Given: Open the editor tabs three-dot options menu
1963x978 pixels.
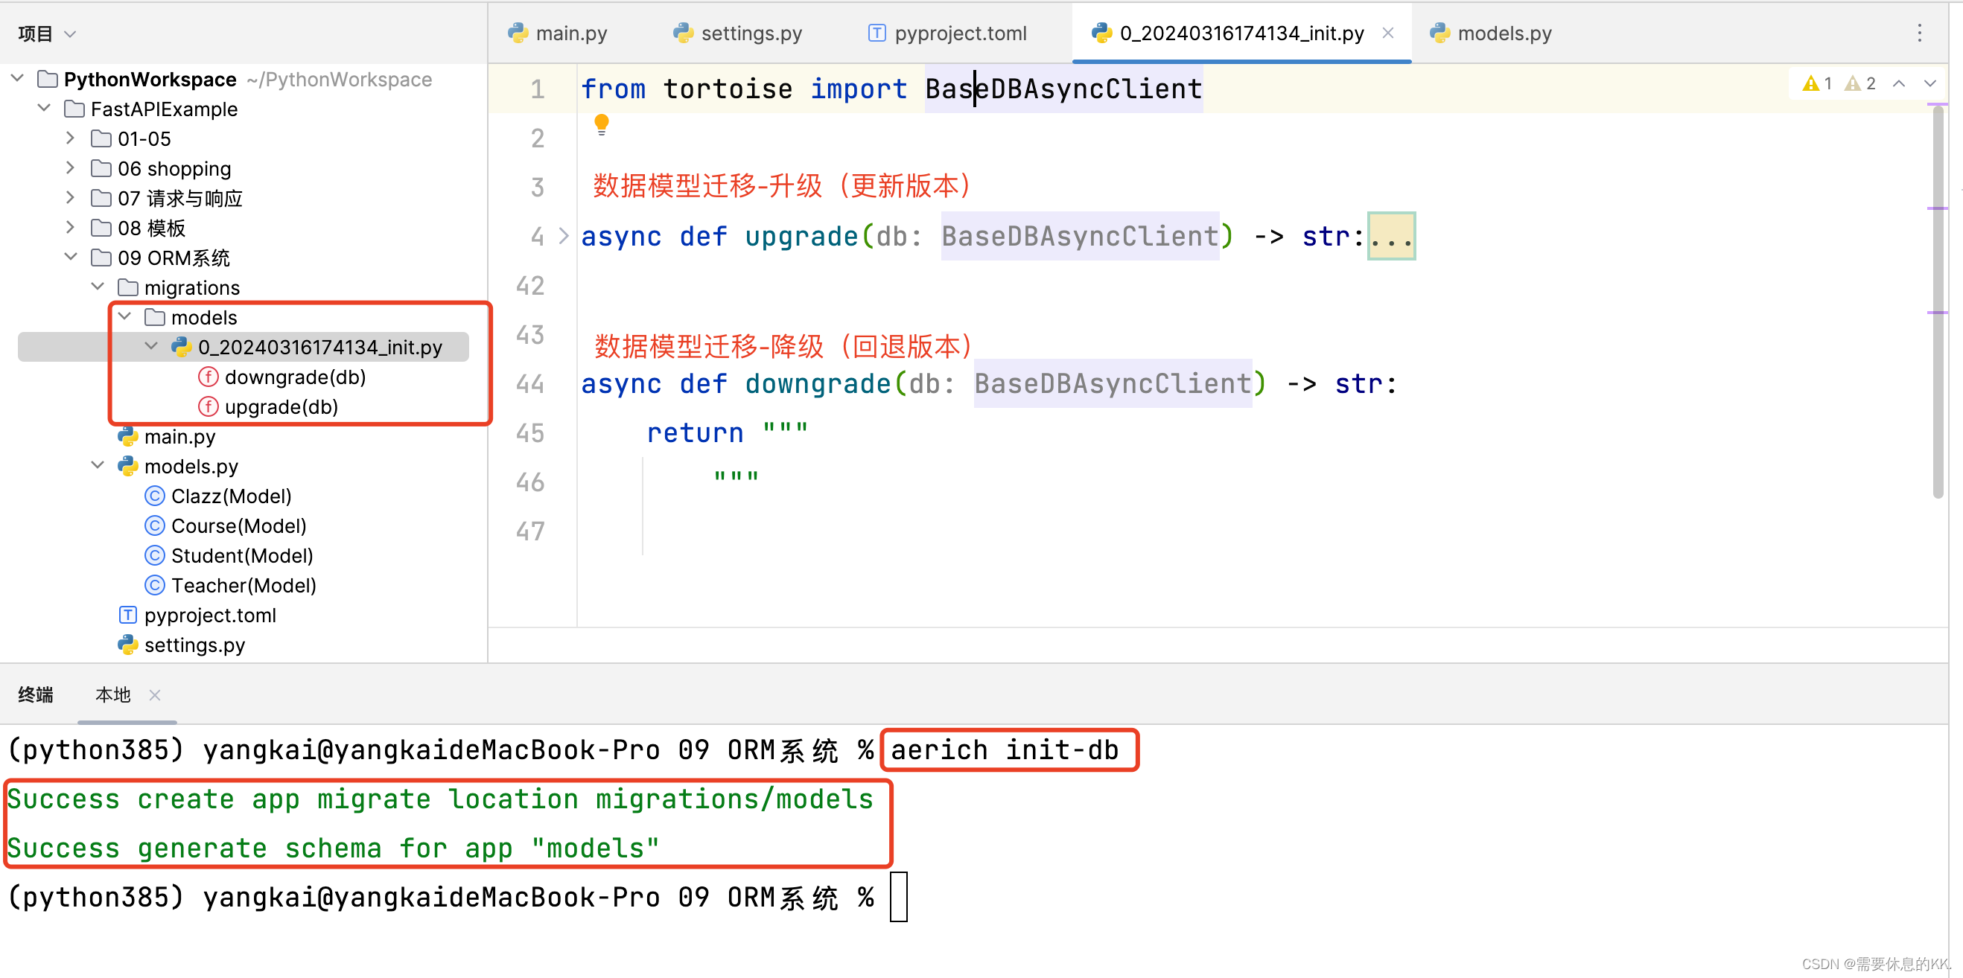Looking at the screenshot, I should [1919, 33].
